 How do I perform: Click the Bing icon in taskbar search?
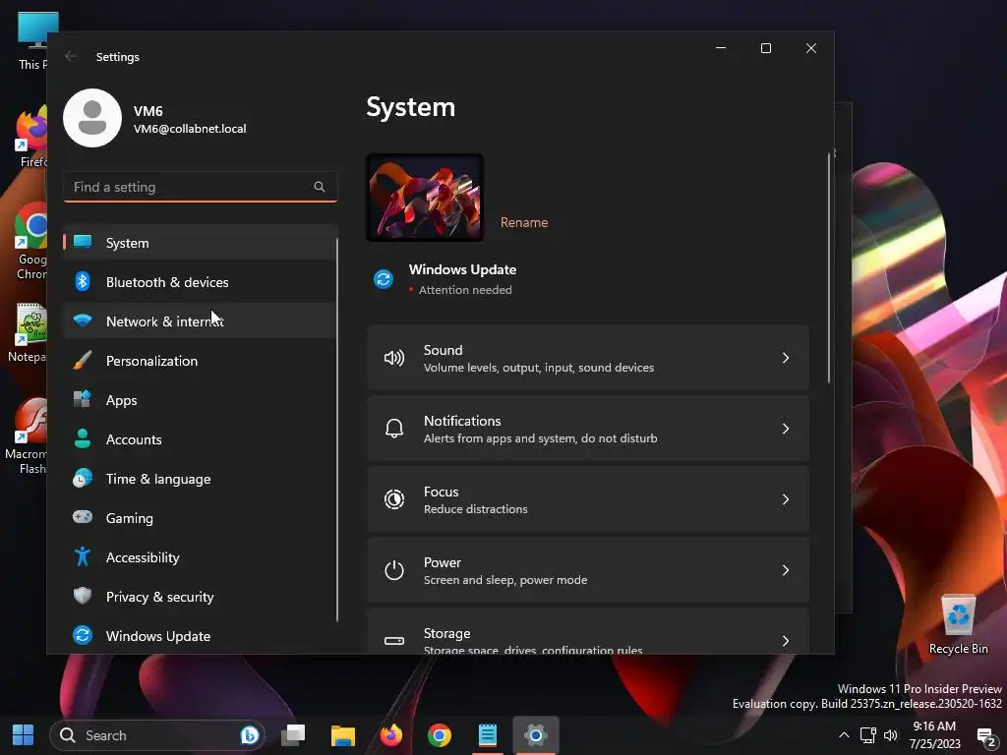pos(249,734)
